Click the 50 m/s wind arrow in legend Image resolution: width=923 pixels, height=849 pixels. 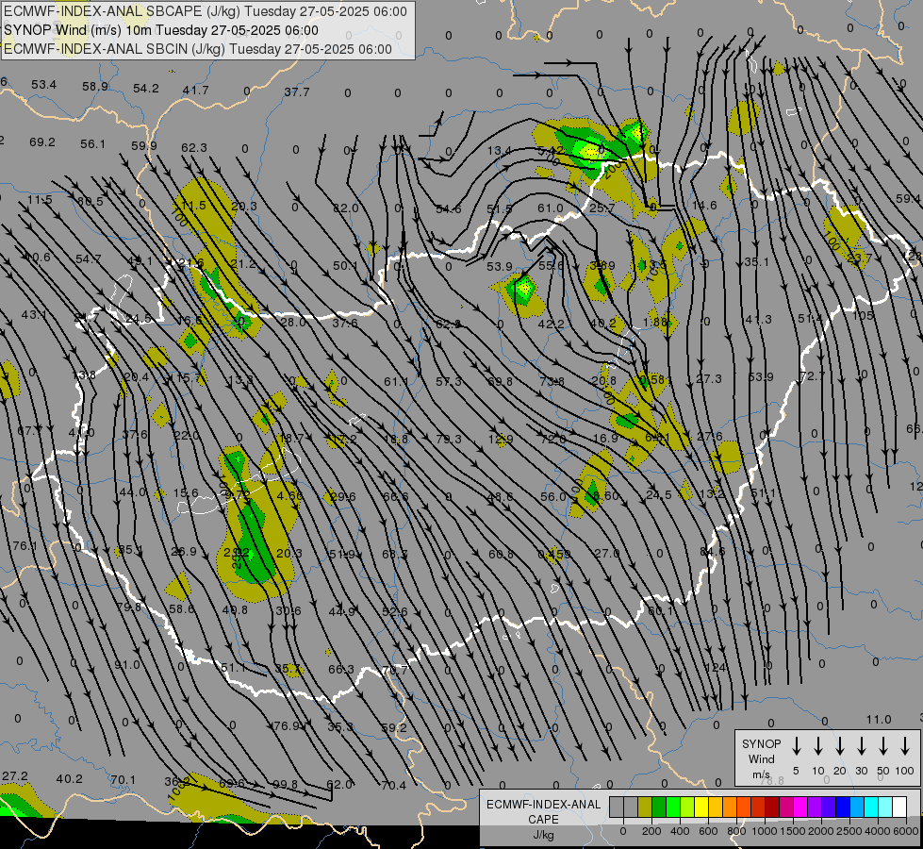883,746
